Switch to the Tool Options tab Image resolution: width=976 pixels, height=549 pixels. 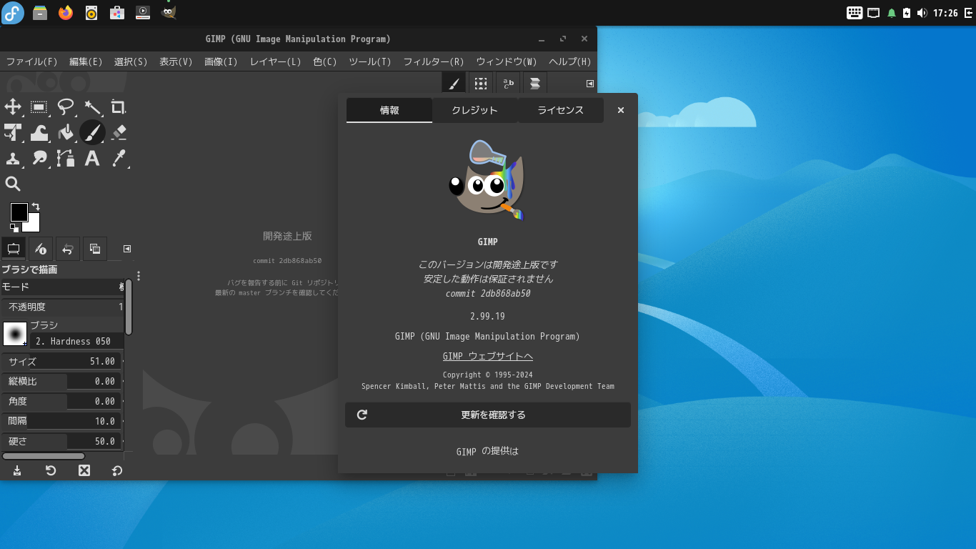pyautogui.click(x=13, y=249)
